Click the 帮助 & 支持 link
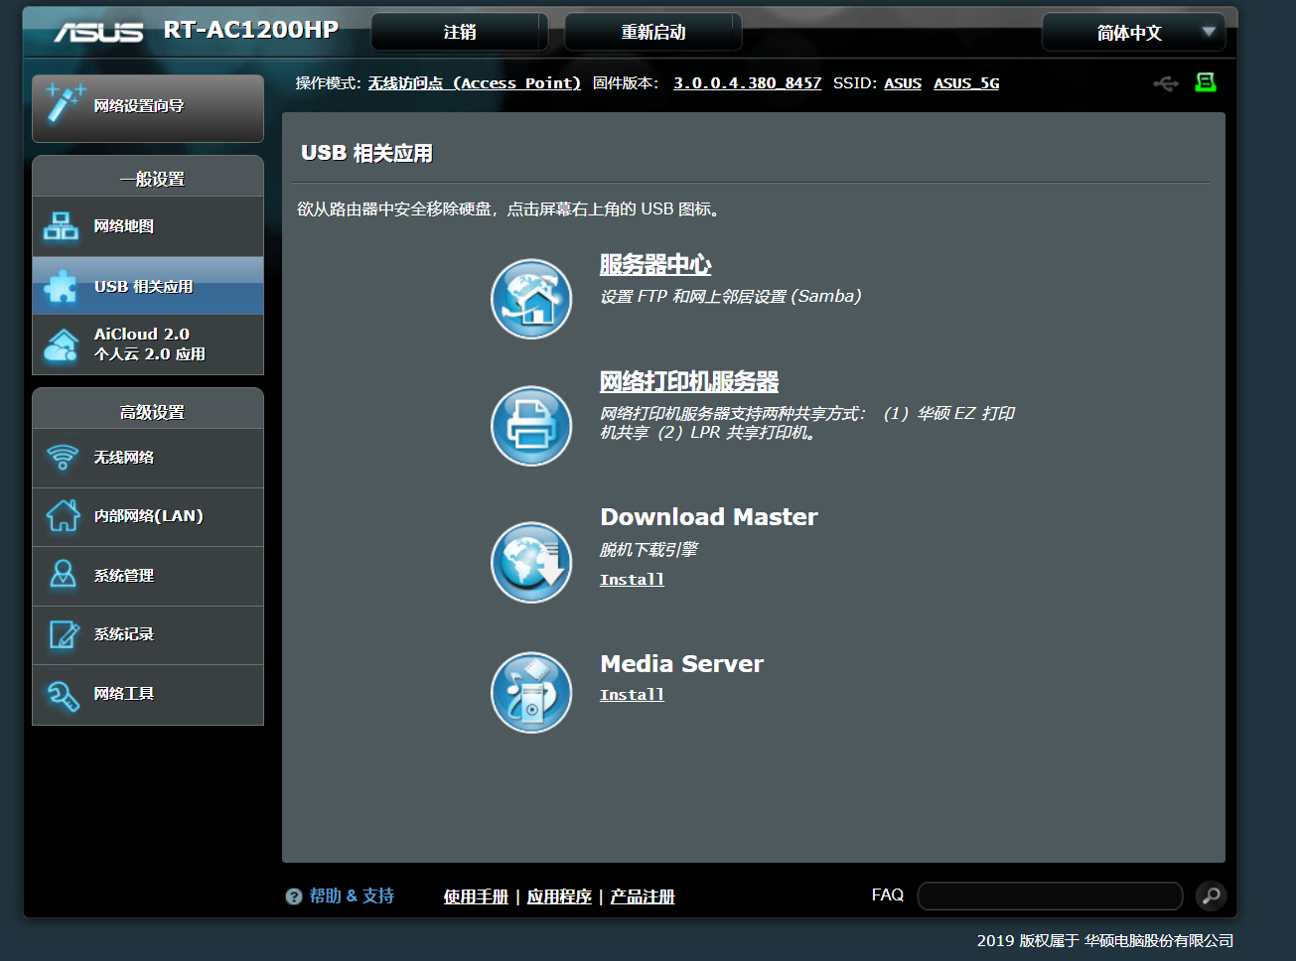The image size is (1296, 961). [x=352, y=896]
